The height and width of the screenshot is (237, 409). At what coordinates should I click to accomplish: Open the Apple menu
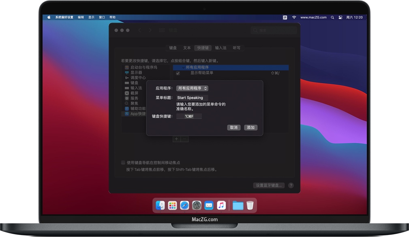coord(49,17)
